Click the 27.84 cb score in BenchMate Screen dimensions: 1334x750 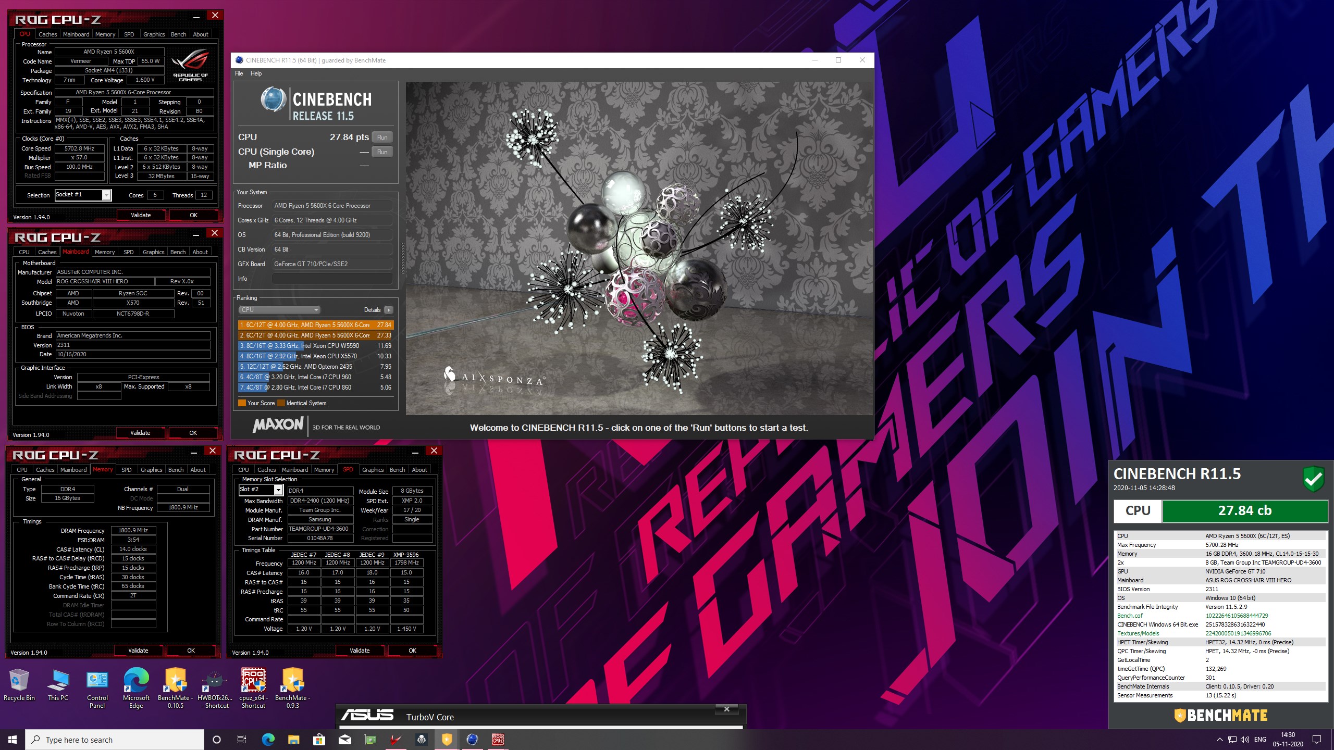pyautogui.click(x=1245, y=511)
